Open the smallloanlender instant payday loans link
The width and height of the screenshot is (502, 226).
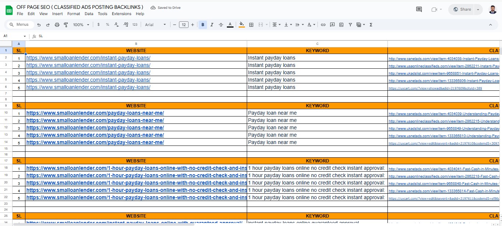(88, 58)
